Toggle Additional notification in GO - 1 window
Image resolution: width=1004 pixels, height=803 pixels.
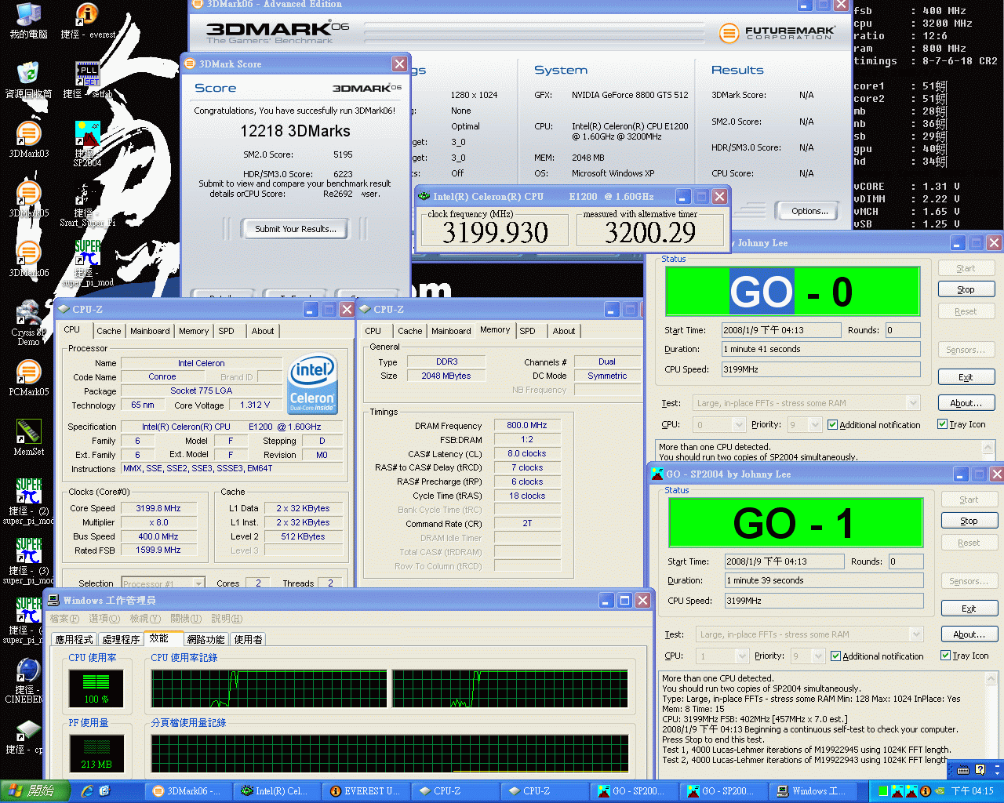[x=877, y=656]
